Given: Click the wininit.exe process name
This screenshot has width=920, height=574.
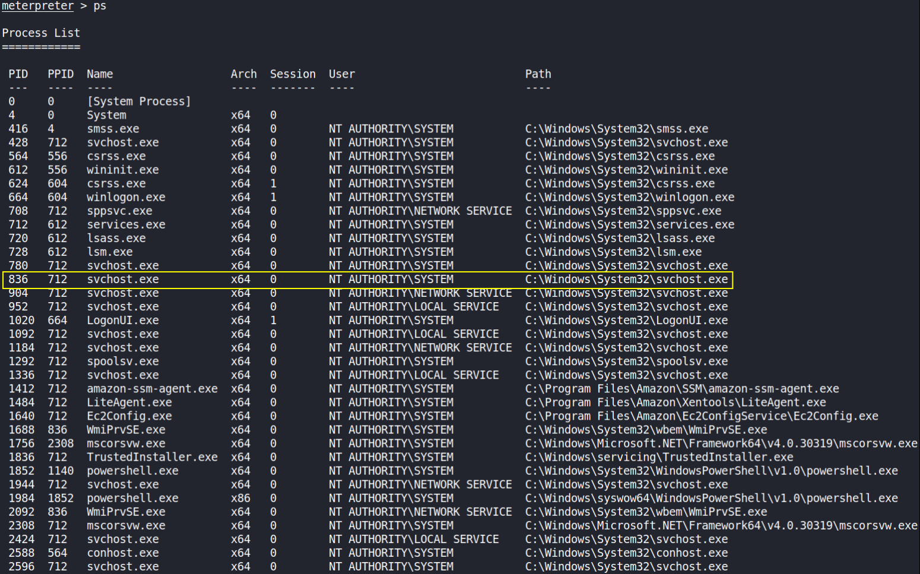Looking at the screenshot, I should pos(123,170).
